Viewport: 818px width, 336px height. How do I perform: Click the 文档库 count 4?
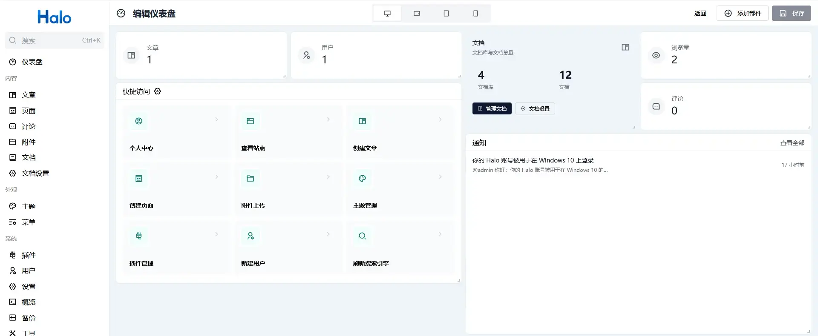(x=481, y=75)
